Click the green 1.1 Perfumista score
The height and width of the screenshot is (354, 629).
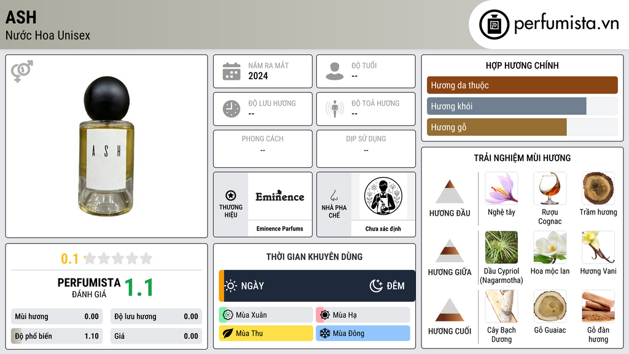[x=139, y=288]
